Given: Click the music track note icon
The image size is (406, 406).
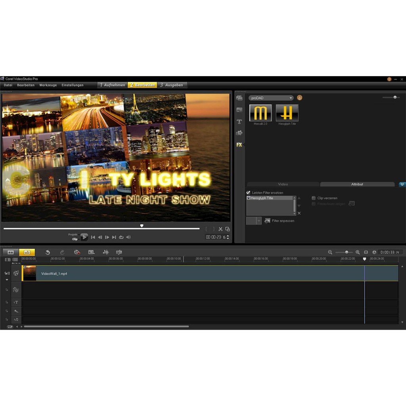Looking at the screenshot, I should (x=16, y=320).
